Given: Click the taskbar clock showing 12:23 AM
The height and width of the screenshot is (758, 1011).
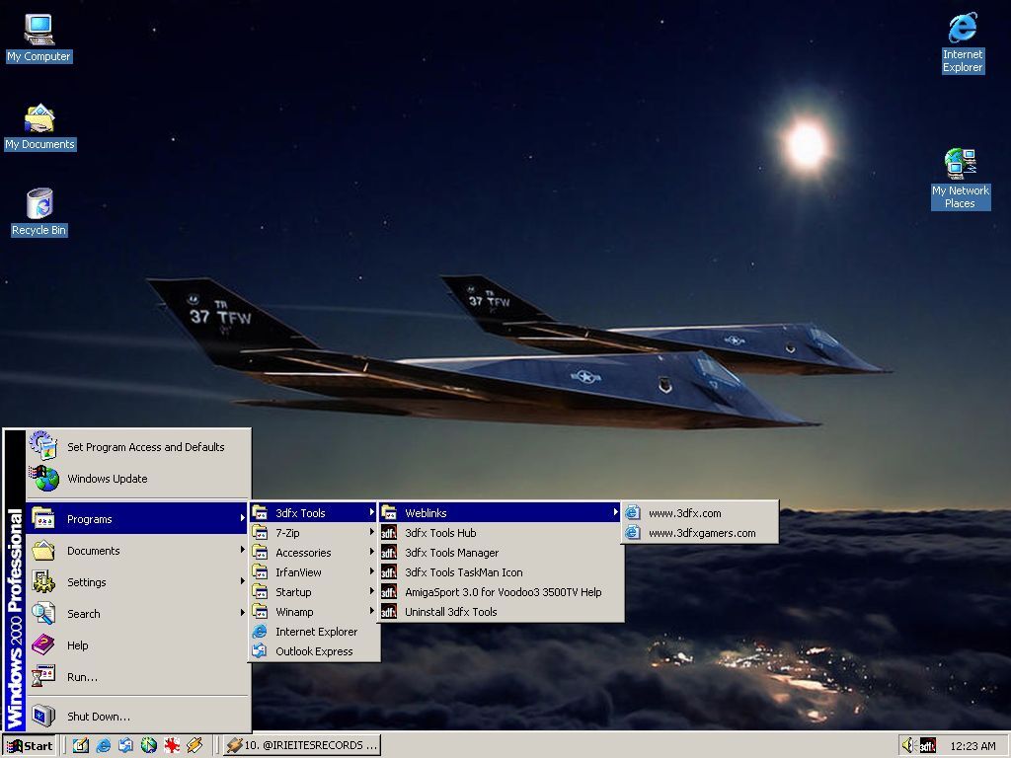Looking at the screenshot, I should click(x=972, y=746).
